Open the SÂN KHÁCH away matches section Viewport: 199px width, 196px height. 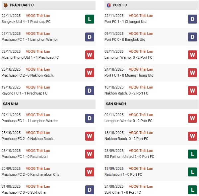point(116,104)
